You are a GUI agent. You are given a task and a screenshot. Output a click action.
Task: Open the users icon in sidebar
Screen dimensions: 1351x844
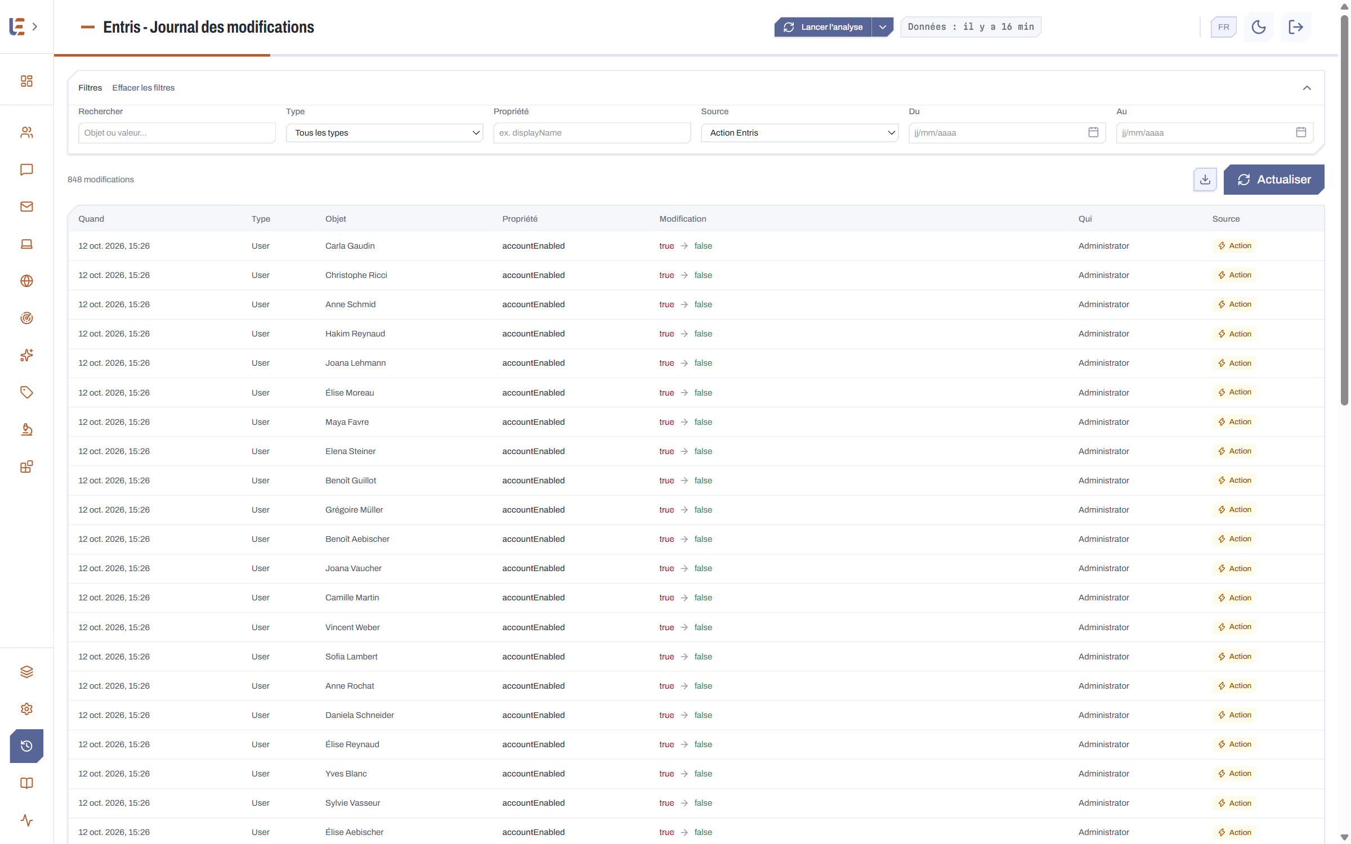[26, 132]
